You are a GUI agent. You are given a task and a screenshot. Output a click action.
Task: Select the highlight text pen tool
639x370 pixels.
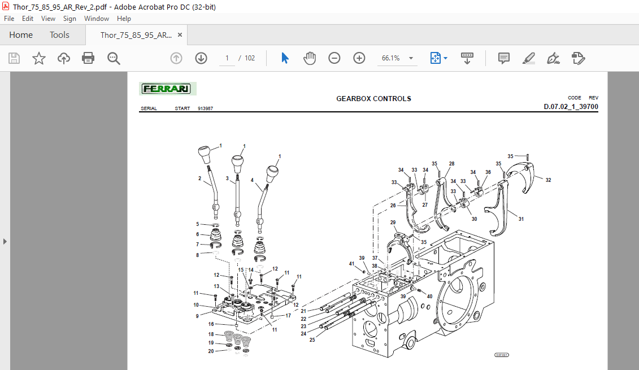pyautogui.click(x=529, y=58)
